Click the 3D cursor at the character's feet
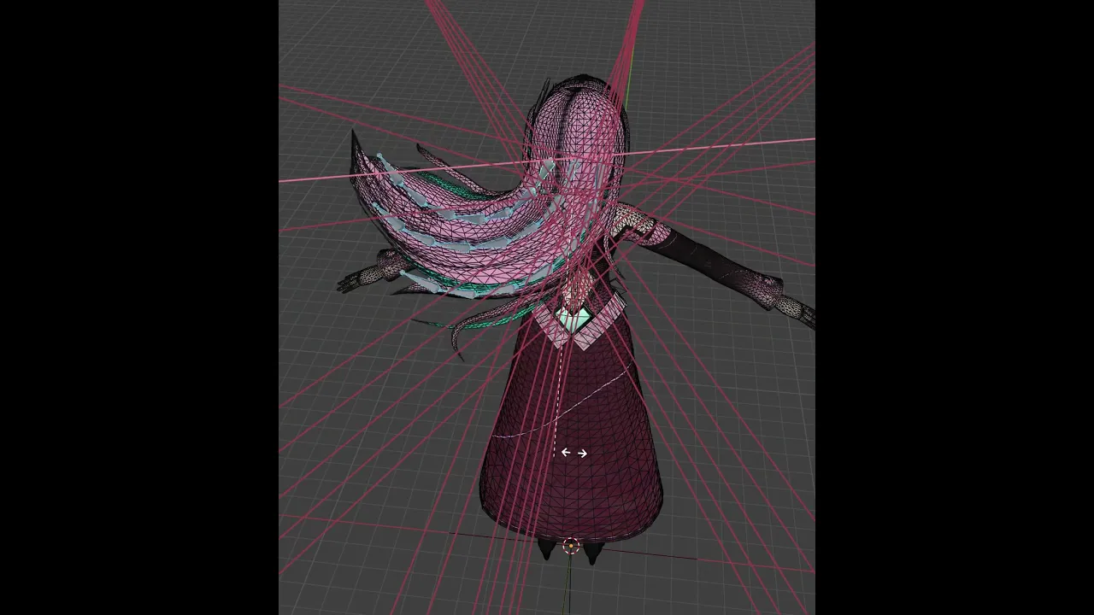Screen dimensions: 1094x615 coord(572,546)
